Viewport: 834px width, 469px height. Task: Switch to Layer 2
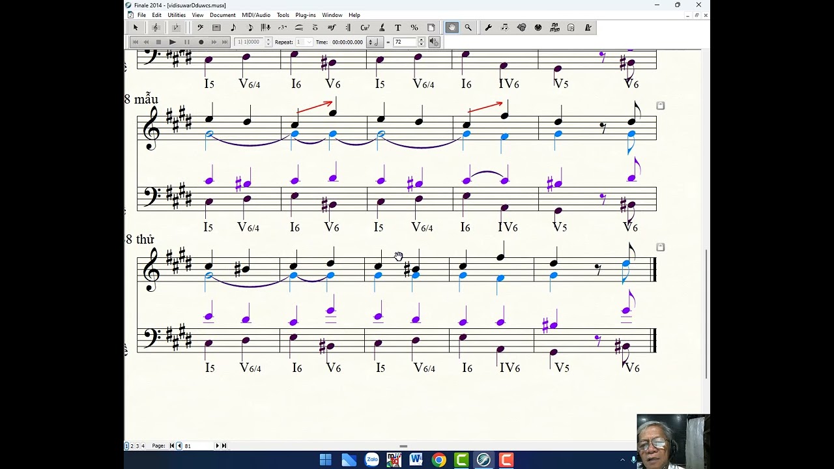(x=132, y=446)
